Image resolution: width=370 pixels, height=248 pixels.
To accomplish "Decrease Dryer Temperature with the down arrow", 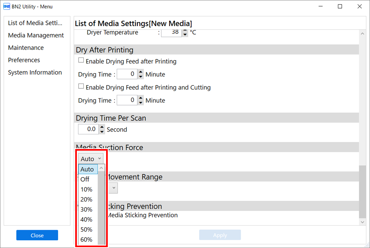I will pos(185,35).
